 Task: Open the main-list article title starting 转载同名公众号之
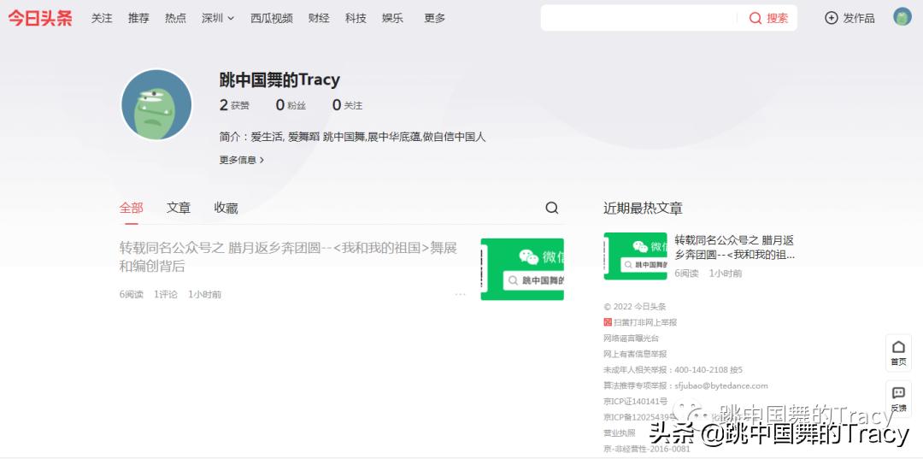(x=288, y=257)
